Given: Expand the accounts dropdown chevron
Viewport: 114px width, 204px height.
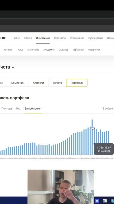Looking at the screenshot, I should click(13, 67).
